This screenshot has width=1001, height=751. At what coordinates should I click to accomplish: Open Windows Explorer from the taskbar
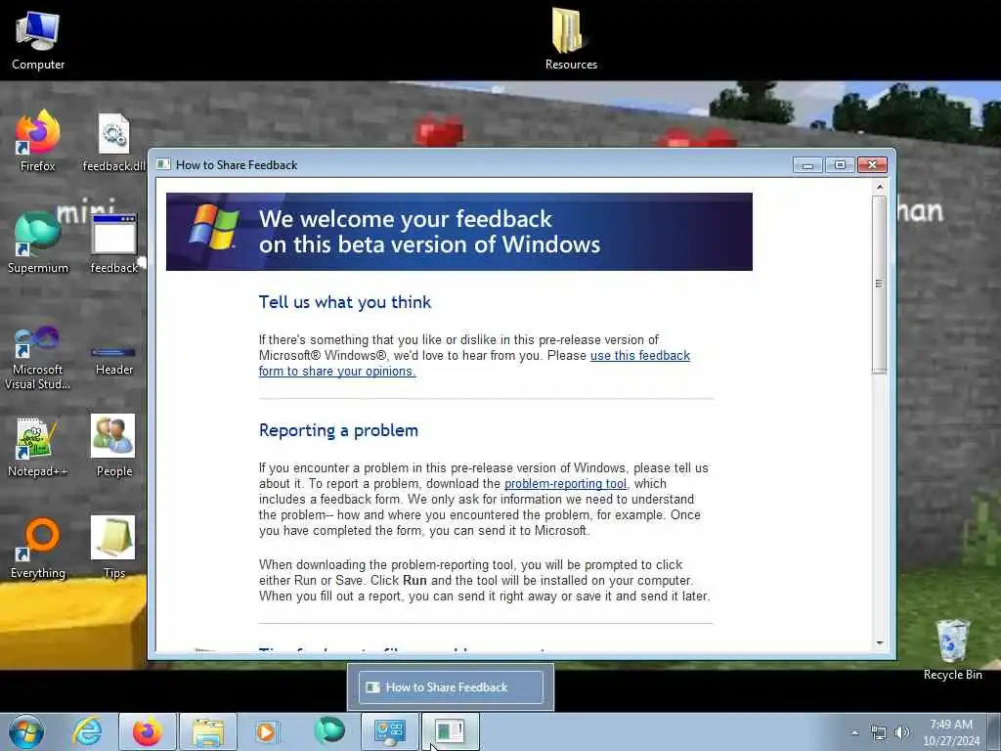208,731
